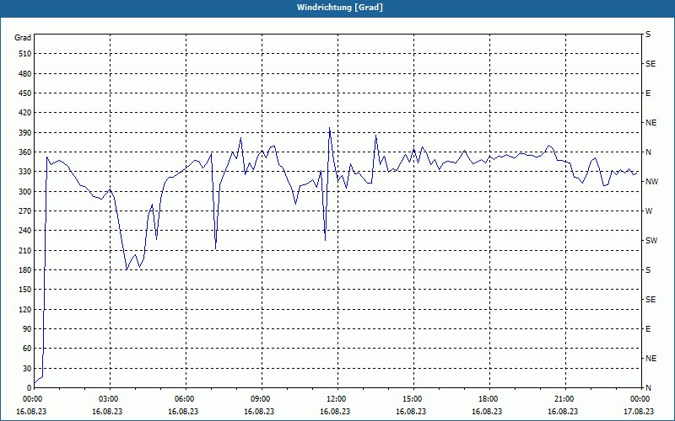This screenshot has height=421, width=675.
Task: Click the 21:00 time label
Action: 563,399
